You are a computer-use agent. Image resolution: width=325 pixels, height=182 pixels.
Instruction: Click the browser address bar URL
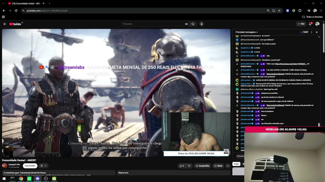47,11
